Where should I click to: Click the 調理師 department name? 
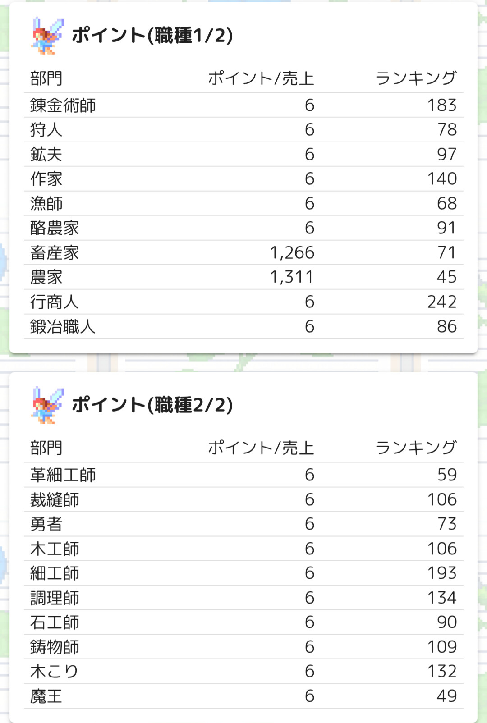[55, 598]
